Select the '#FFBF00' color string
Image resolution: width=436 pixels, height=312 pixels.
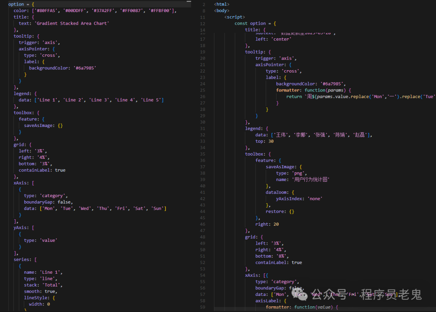coord(161,10)
